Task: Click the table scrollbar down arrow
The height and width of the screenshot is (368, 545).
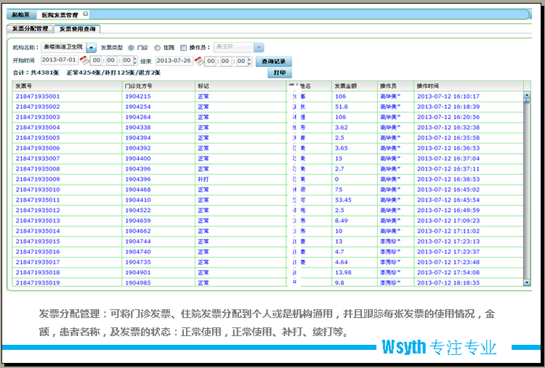Action: click(527, 282)
